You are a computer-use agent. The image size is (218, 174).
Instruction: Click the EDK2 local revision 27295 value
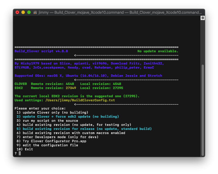pyautogui.click(x=118, y=88)
